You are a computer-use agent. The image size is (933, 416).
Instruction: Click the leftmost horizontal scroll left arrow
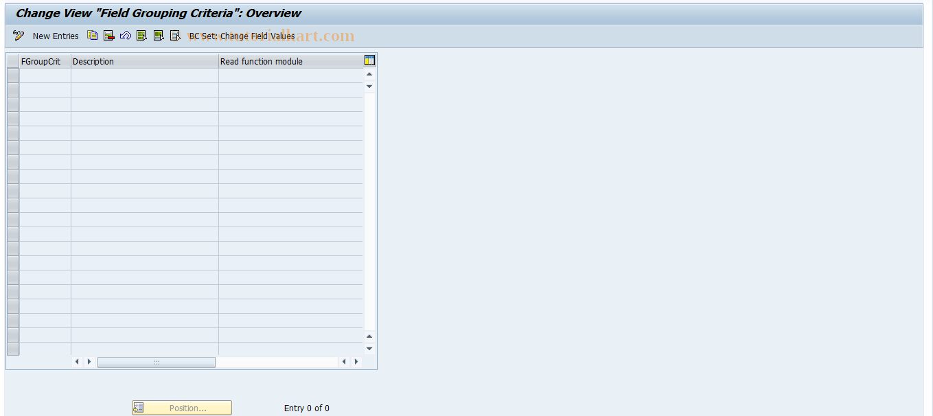(x=77, y=362)
